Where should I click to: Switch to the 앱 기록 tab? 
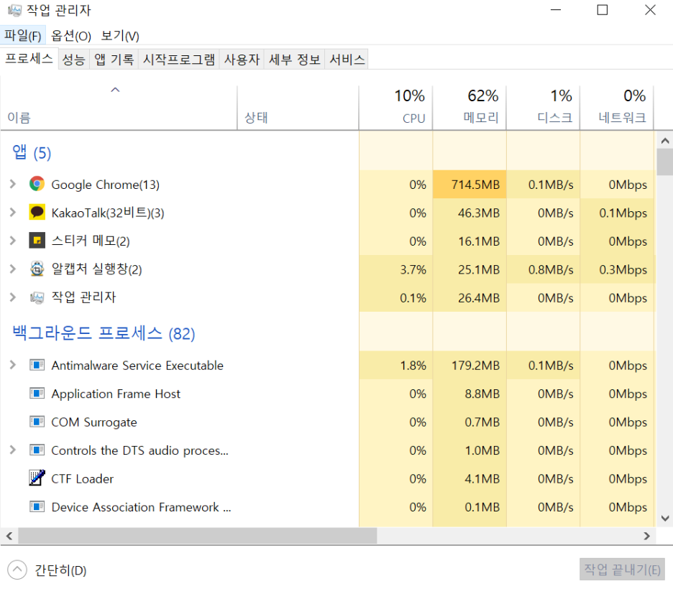tap(114, 59)
